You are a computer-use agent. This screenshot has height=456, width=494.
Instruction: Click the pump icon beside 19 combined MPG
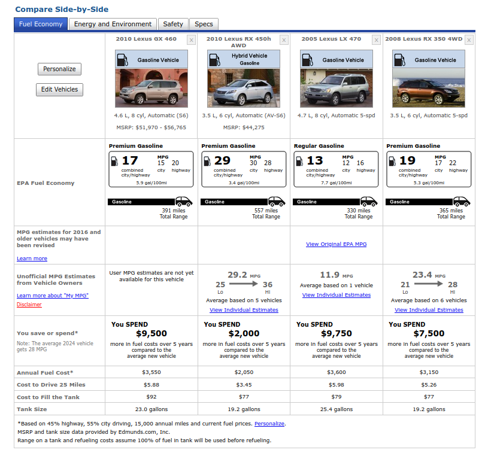coord(392,161)
